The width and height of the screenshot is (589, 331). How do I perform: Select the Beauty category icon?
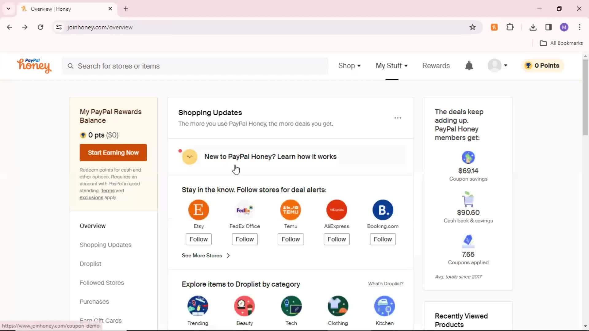pos(244,306)
